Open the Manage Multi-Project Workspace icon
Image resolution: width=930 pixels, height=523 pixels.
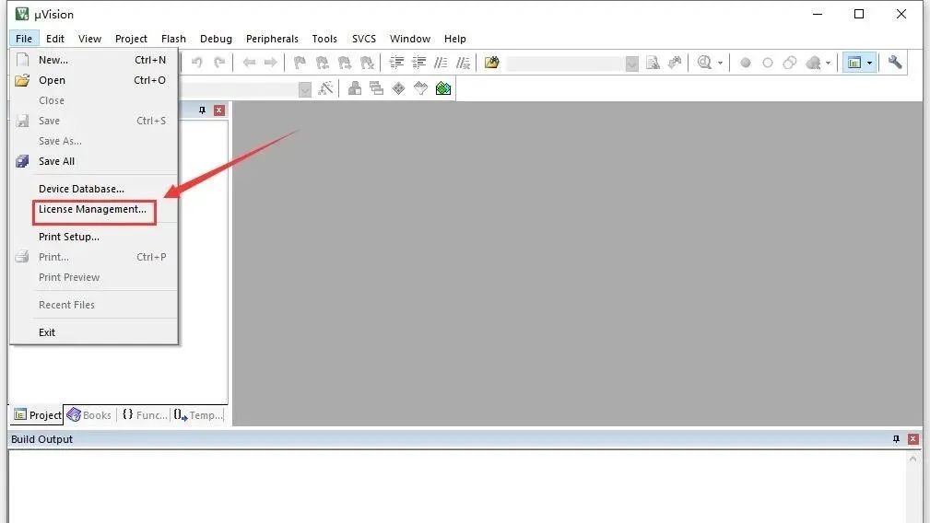point(376,88)
